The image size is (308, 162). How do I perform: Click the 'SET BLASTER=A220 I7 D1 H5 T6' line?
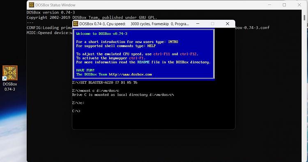point(105,82)
